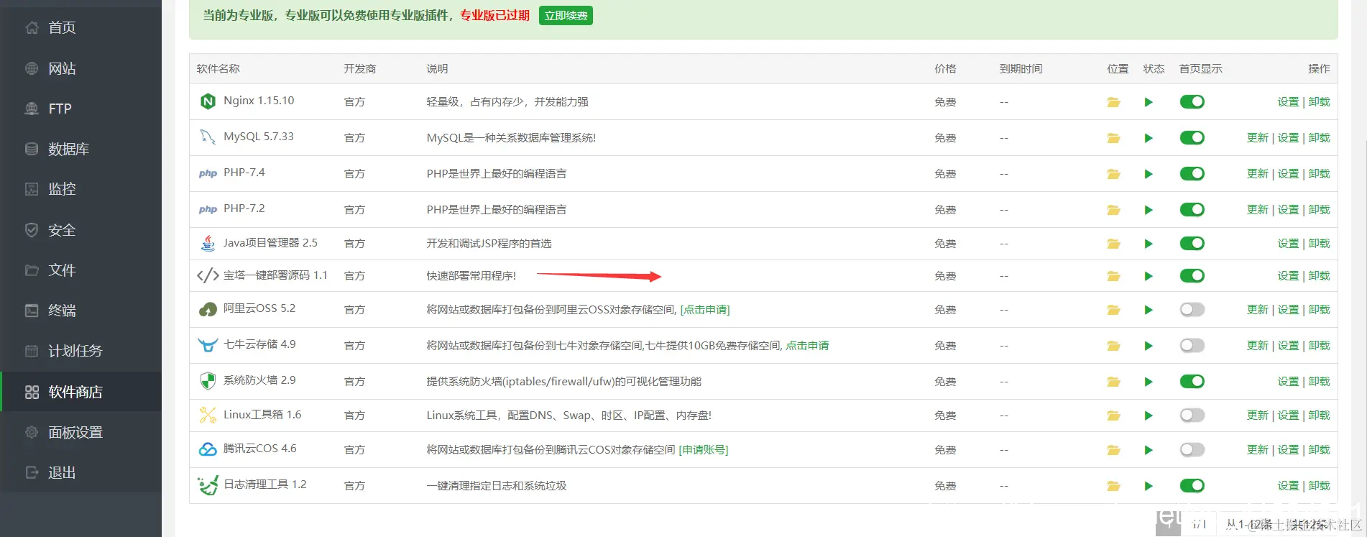1367x537 pixels.
Task: Toggle homepage display for PHP-7.4
Action: (1192, 174)
